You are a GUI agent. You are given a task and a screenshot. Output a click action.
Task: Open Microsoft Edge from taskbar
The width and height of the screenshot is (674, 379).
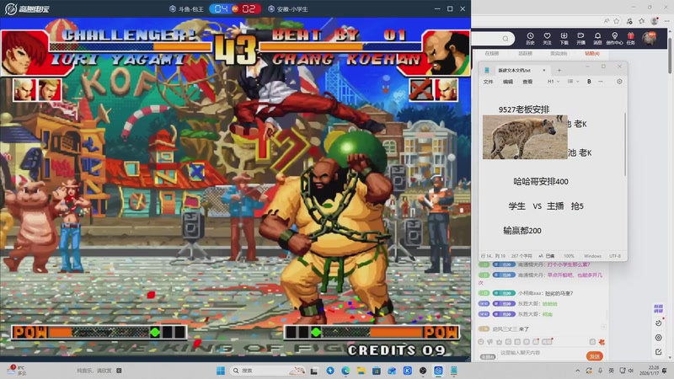point(345,371)
